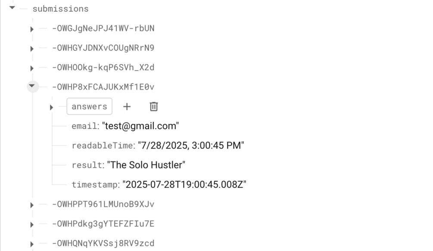Image resolution: width=433 pixels, height=251 pixels.
Task: Collapse the submissions root node
Action: (x=12, y=8)
